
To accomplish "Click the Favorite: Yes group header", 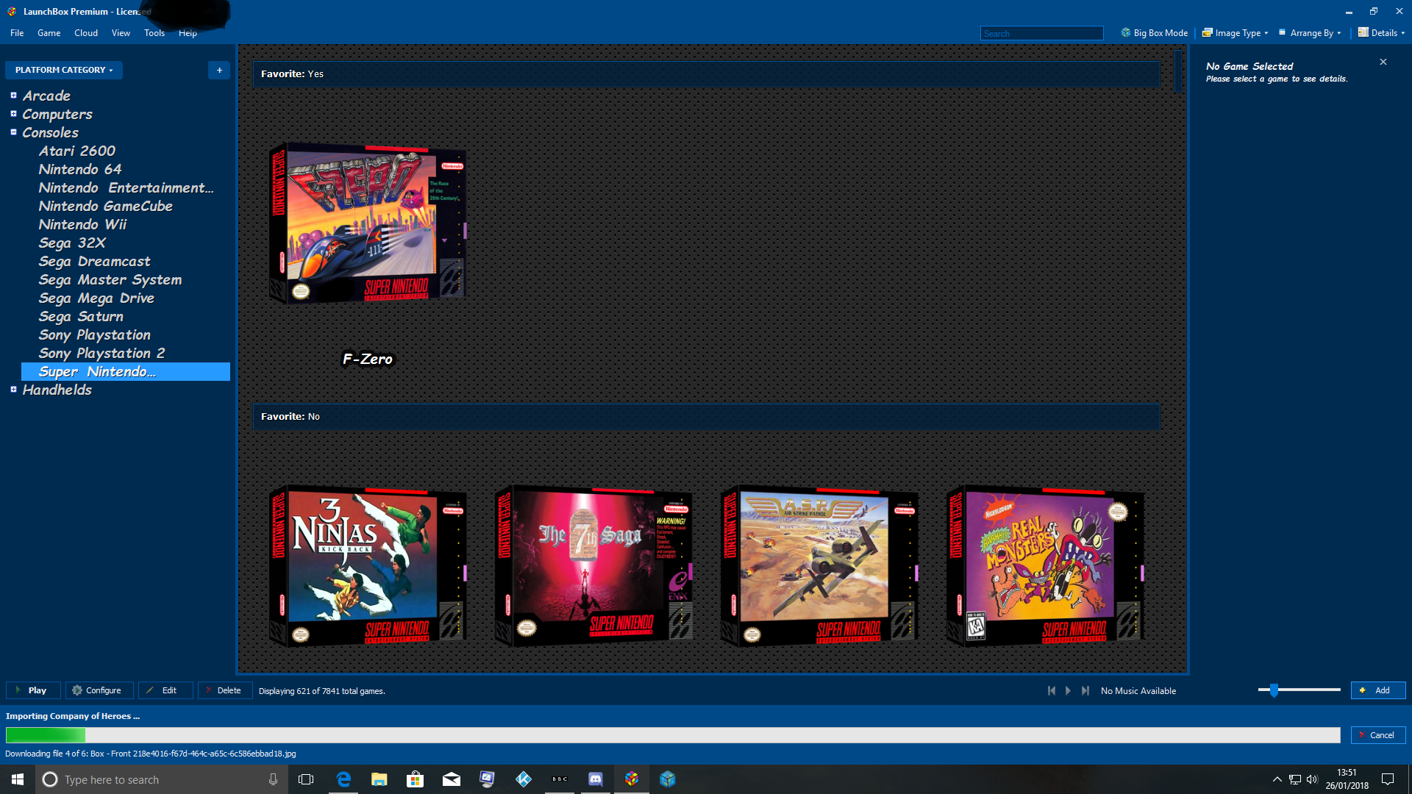I will 706,74.
